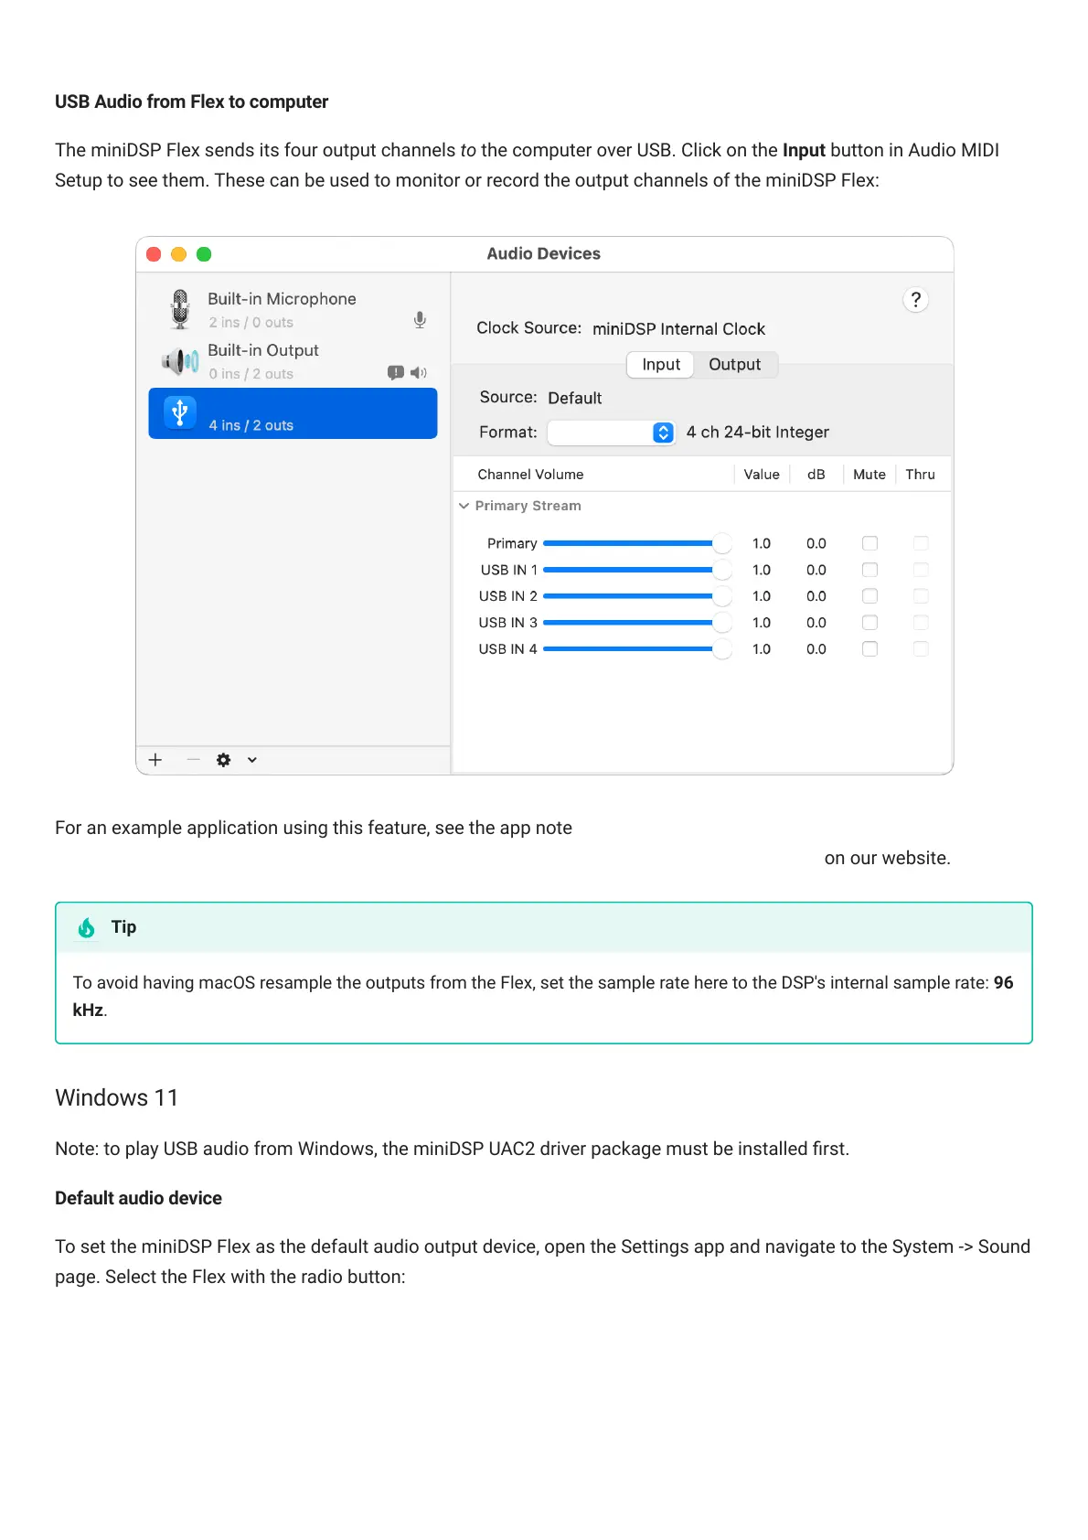Click the Primary value 1.0 field
Image resolution: width=1088 pixels, height=1540 pixels.
762,543
